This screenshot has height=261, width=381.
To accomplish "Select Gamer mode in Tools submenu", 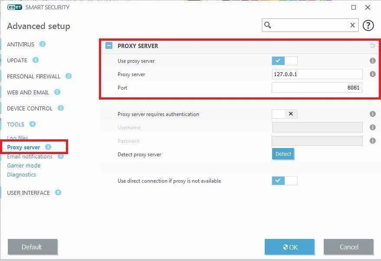I will pyautogui.click(x=23, y=165).
